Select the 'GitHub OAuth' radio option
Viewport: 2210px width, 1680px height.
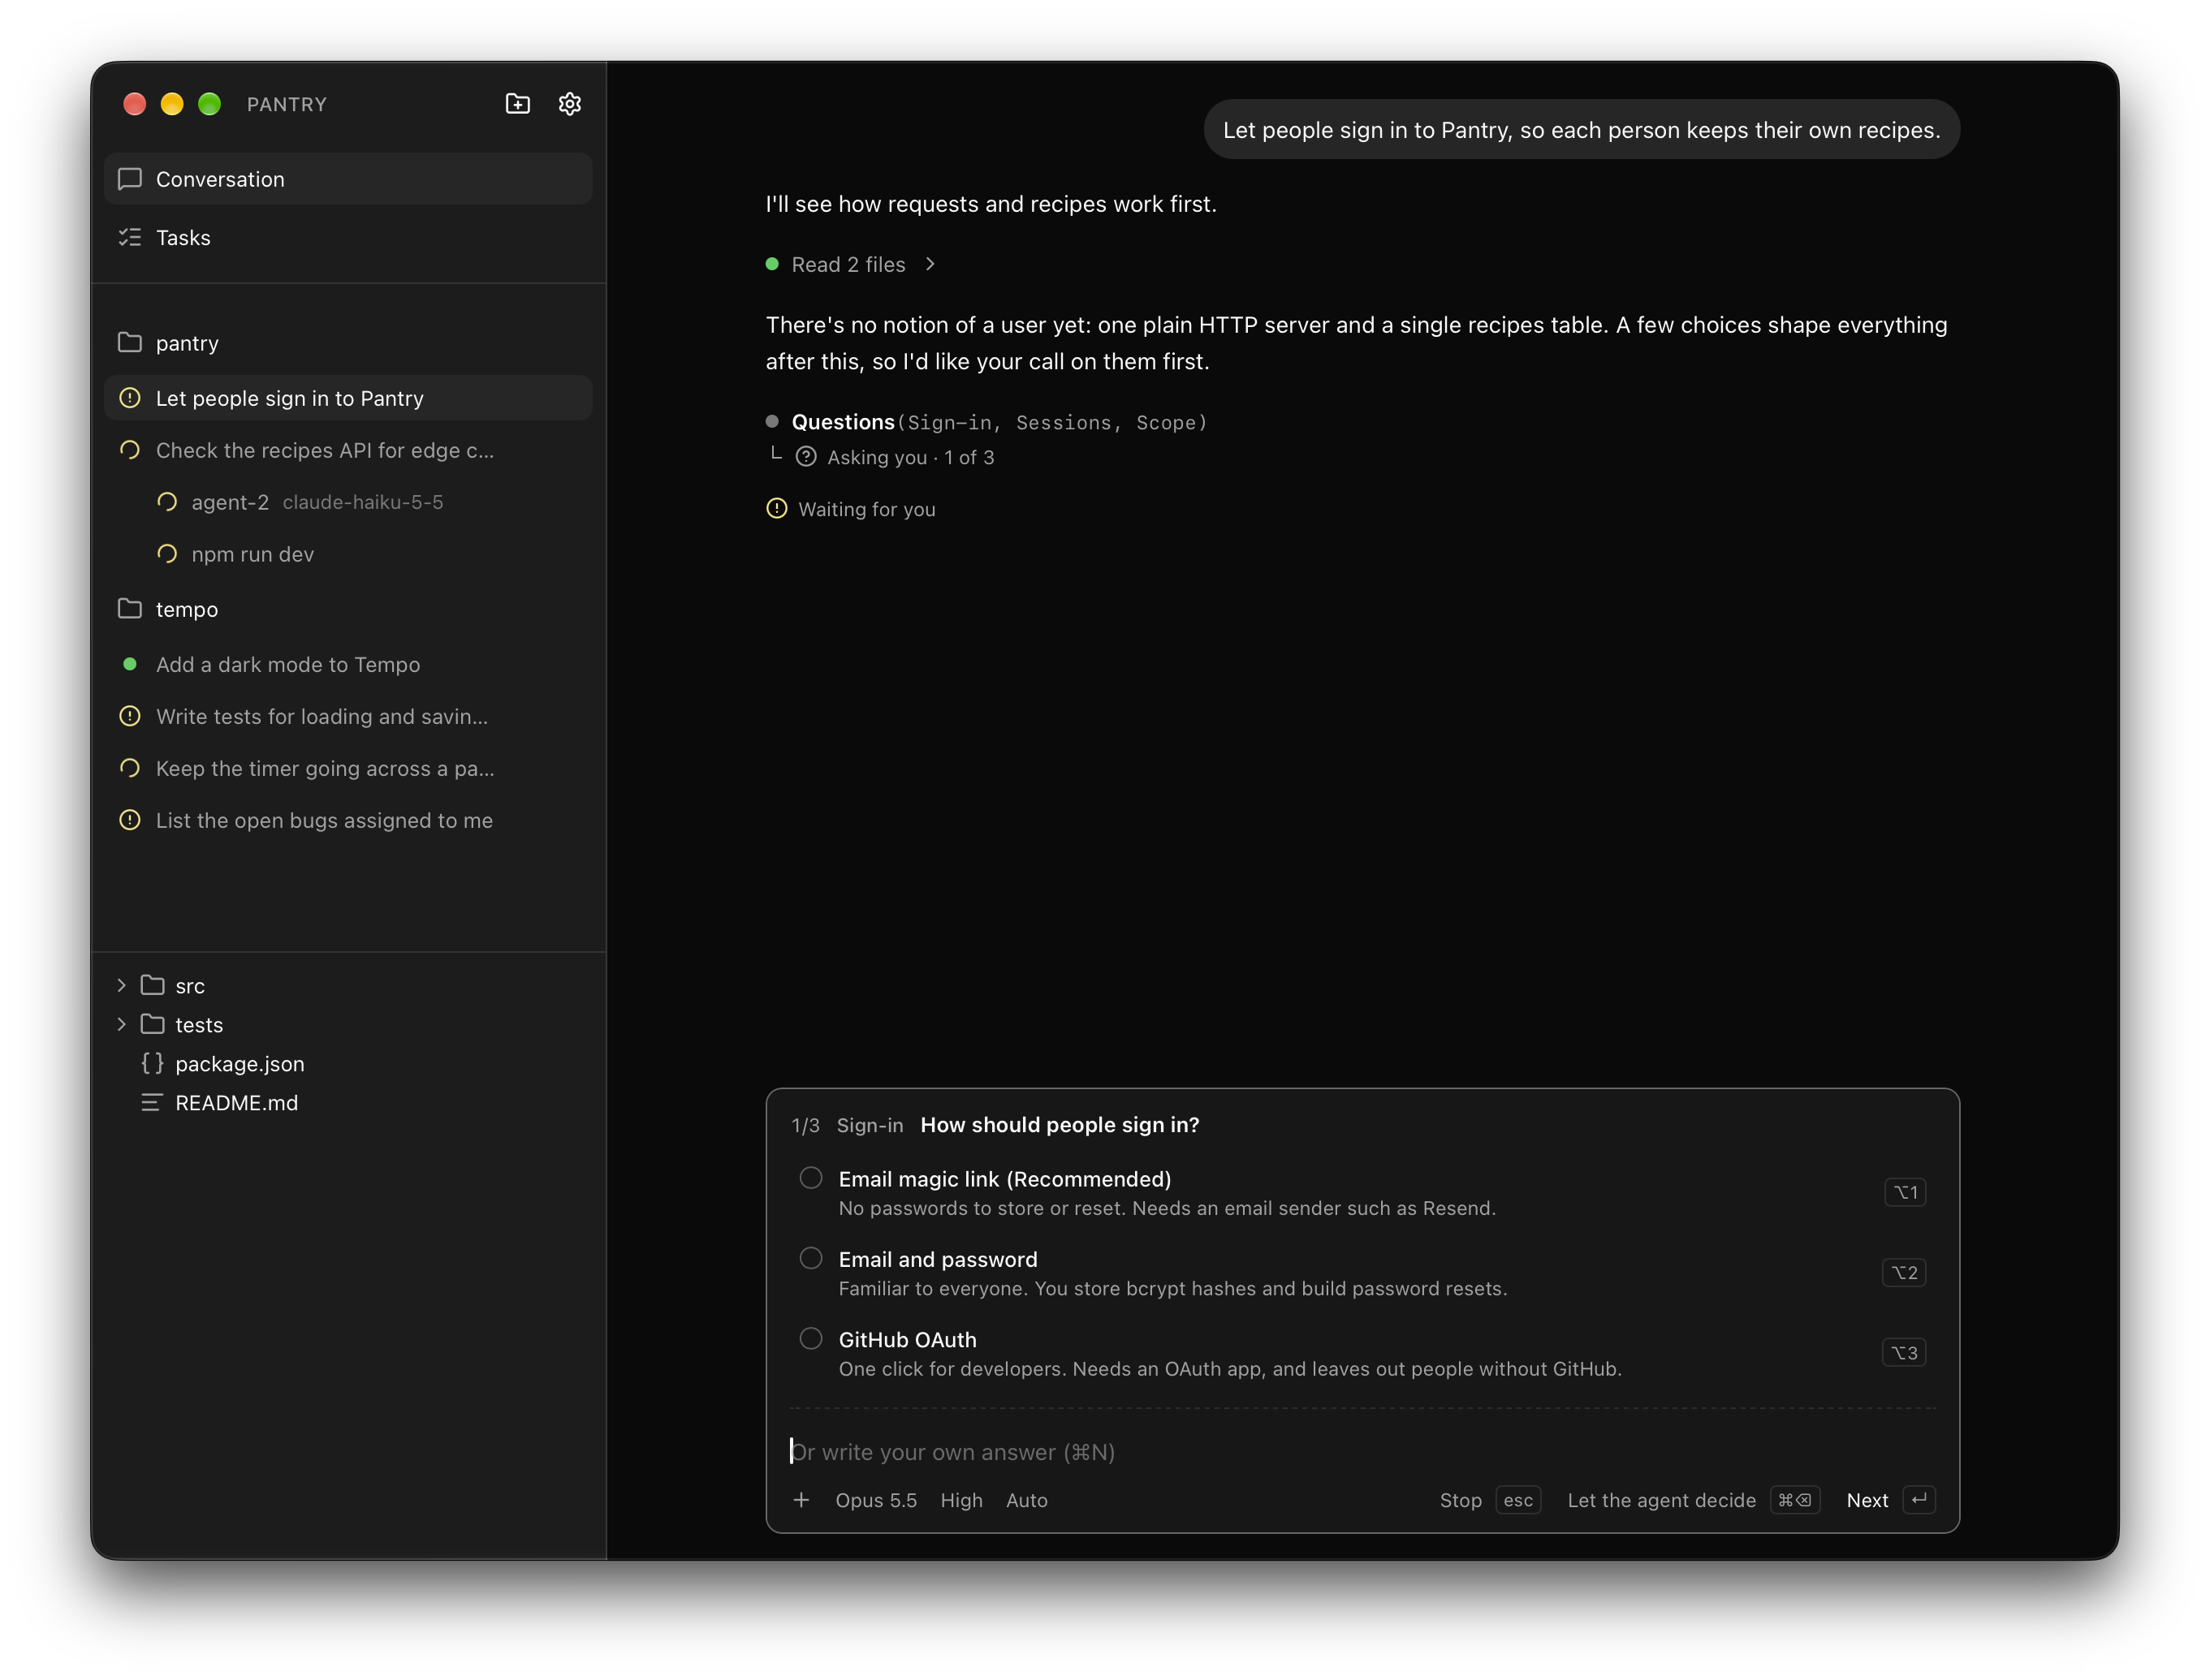click(x=811, y=1338)
